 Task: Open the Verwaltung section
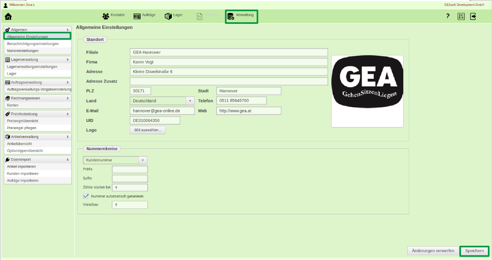241,16
